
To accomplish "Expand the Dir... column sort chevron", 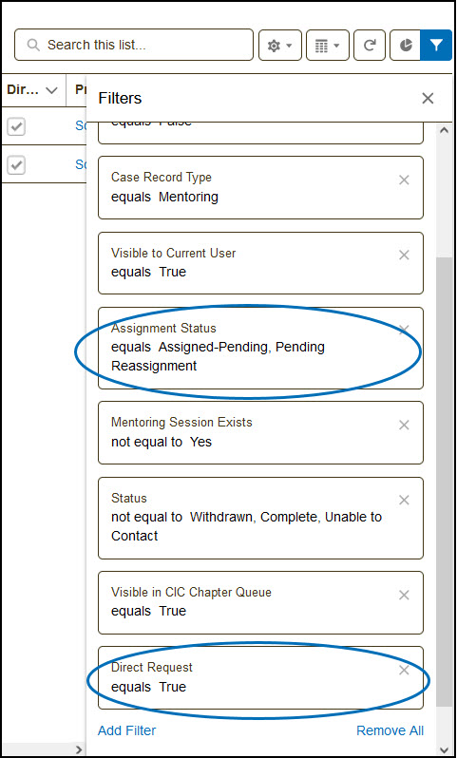I will point(51,90).
